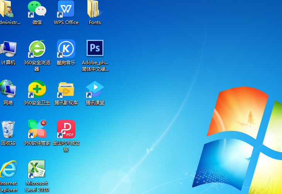Open the Fonts folder
The height and width of the screenshot is (194, 282).
pyautogui.click(x=94, y=9)
